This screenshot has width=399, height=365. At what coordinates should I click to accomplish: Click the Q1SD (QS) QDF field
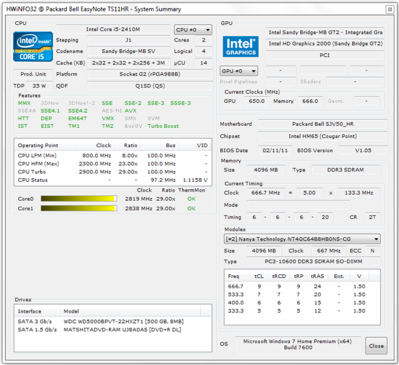coord(150,86)
